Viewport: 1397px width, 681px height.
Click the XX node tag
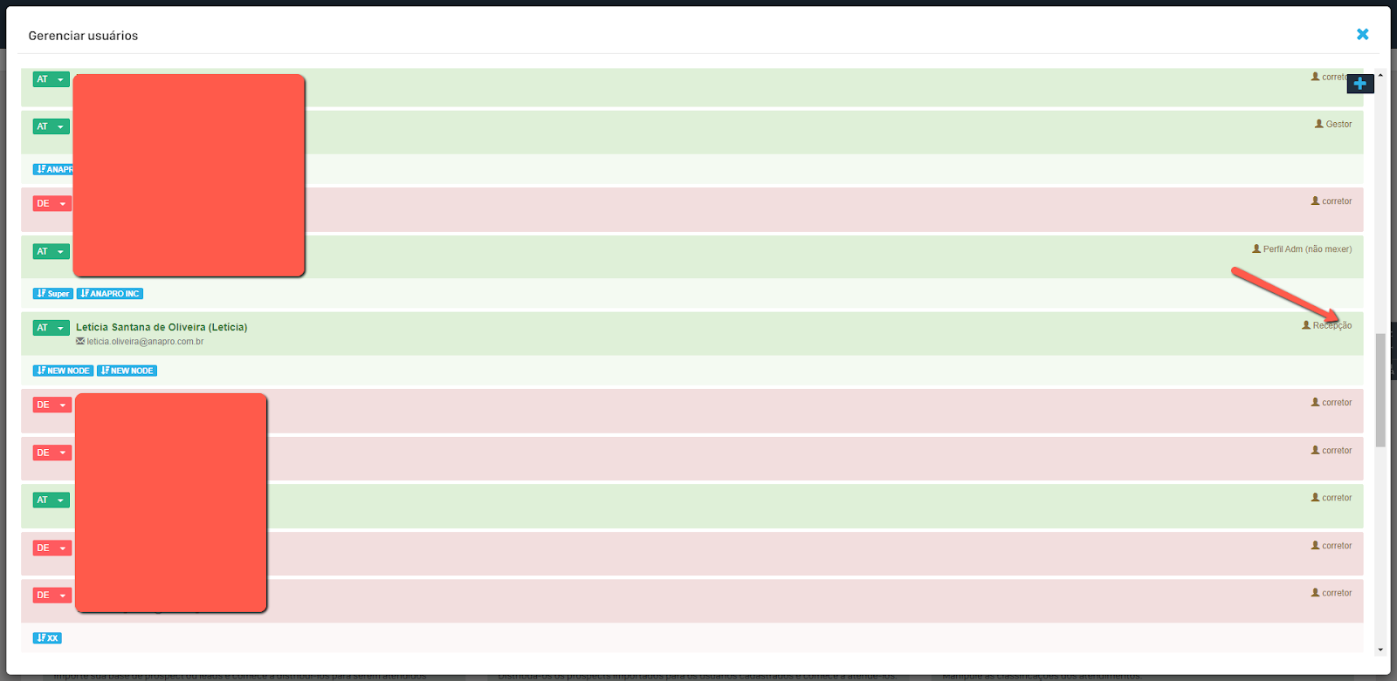[48, 638]
